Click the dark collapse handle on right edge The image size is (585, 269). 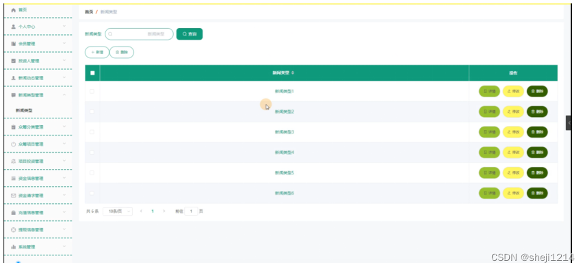click(568, 123)
